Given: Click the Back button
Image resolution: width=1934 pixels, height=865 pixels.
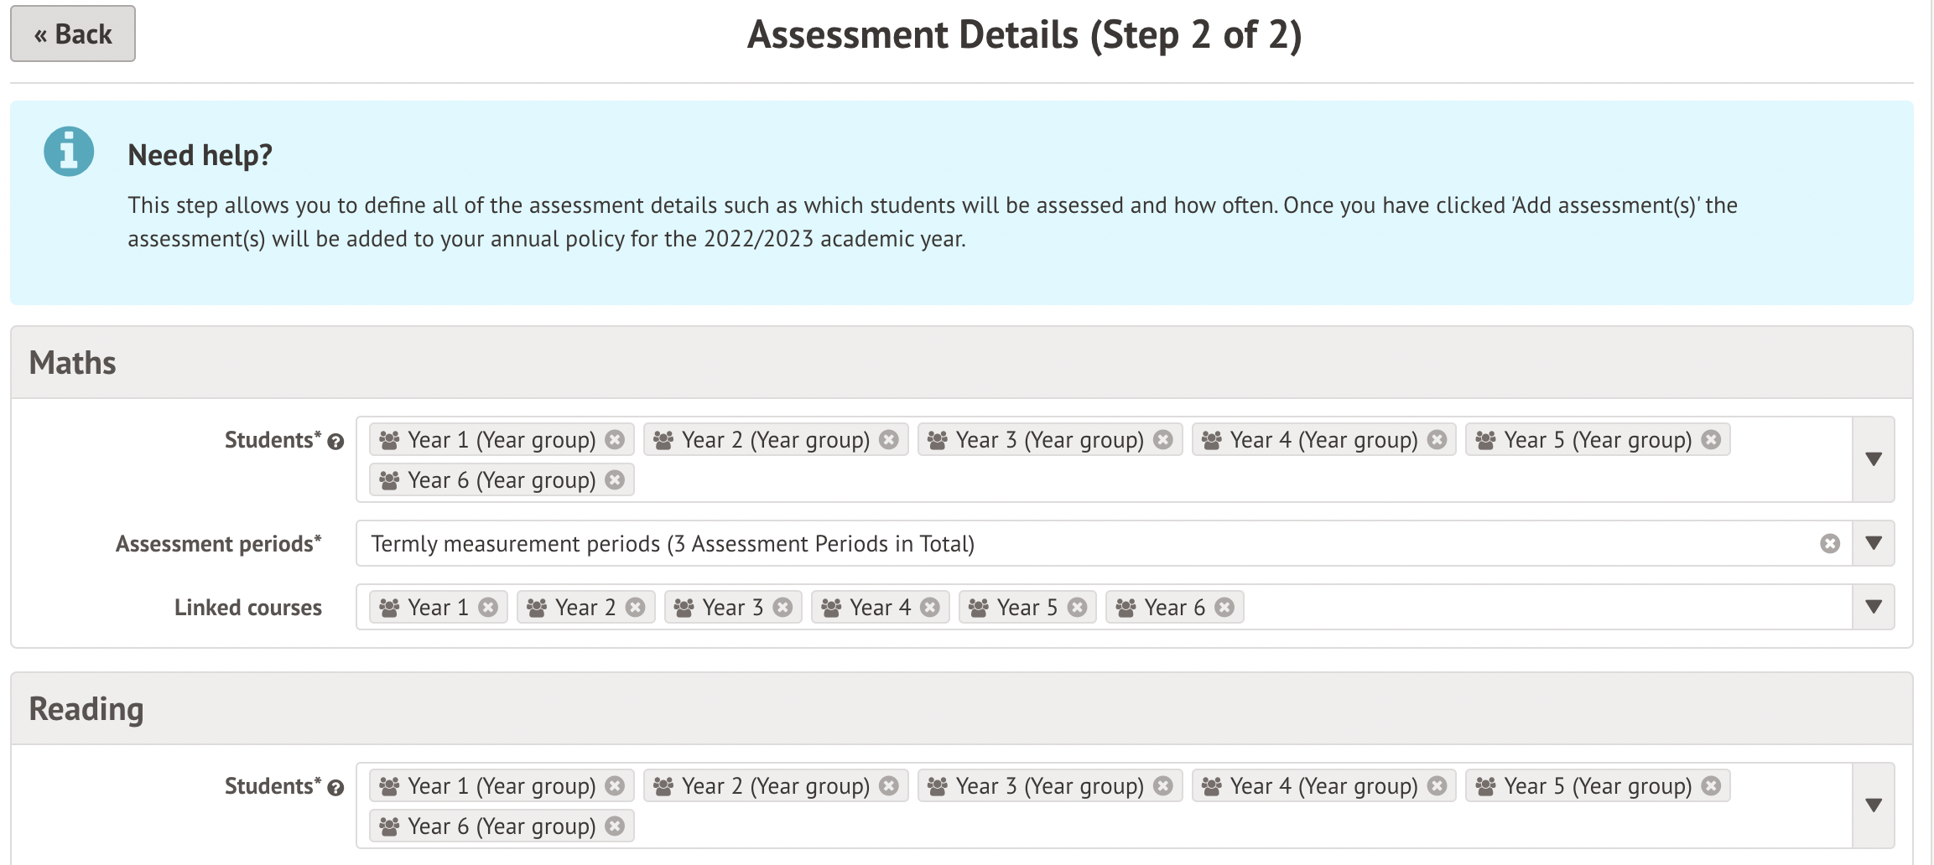Looking at the screenshot, I should 73,34.
